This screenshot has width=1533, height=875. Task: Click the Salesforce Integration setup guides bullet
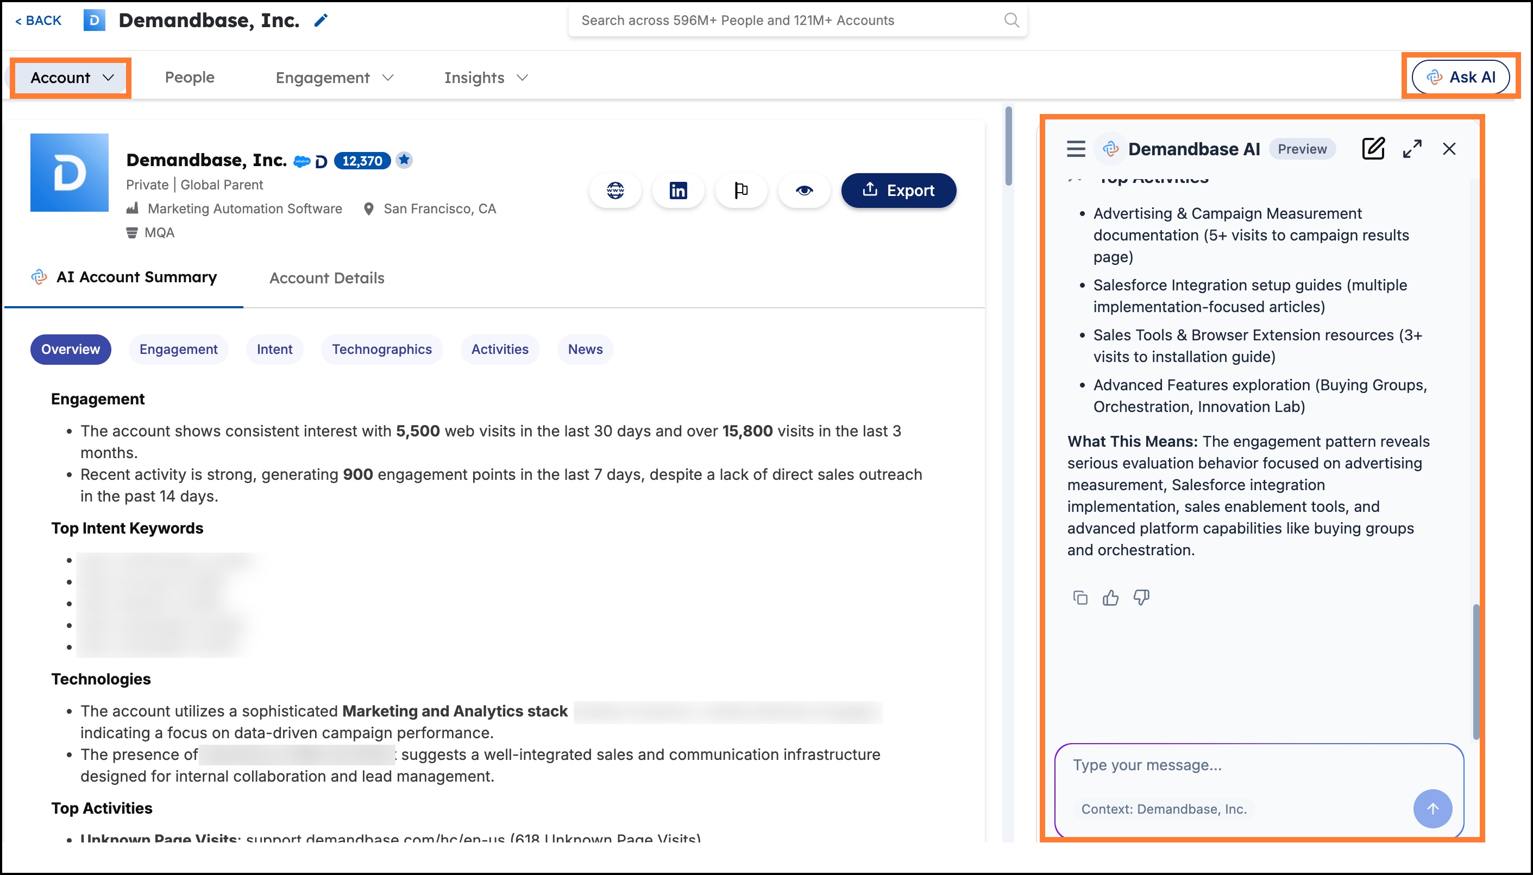[x=1250, y=296]
